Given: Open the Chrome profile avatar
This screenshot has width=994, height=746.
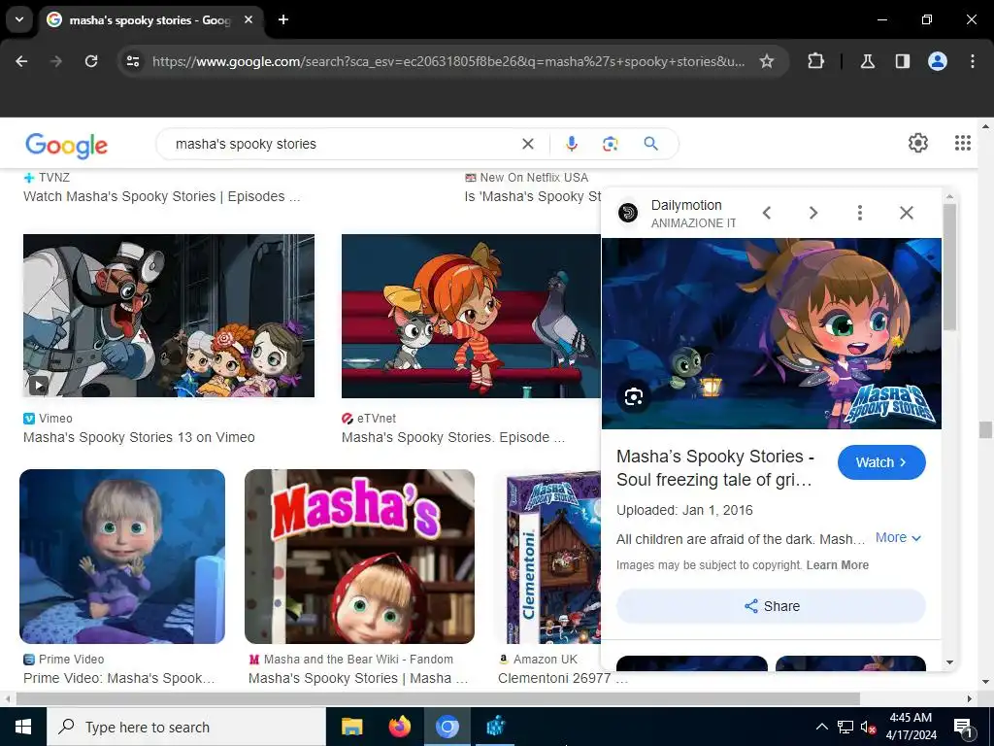Looking at the screenshot, I should (x=937, y=61).
